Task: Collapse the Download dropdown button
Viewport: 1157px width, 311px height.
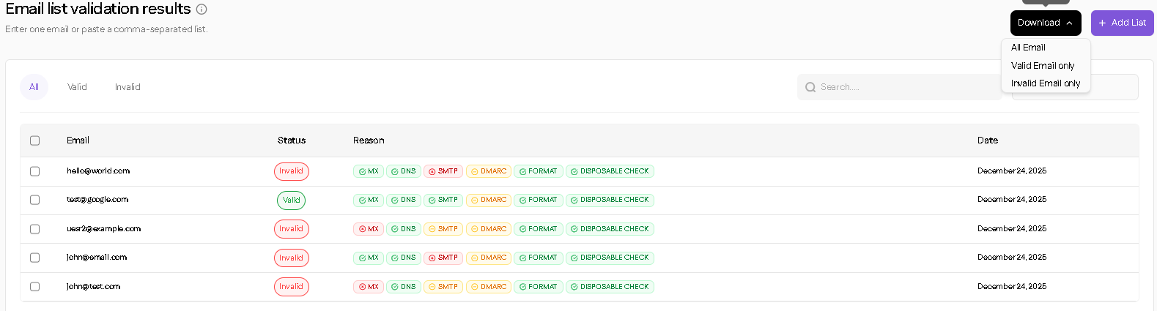Action: [1045, 23]
